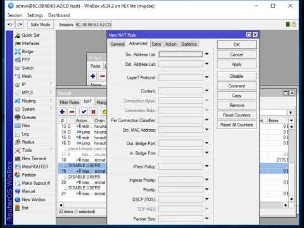The width and height of the screenshot is (304, 228).
Task: Open the PPP section
Action: [26, 60]
